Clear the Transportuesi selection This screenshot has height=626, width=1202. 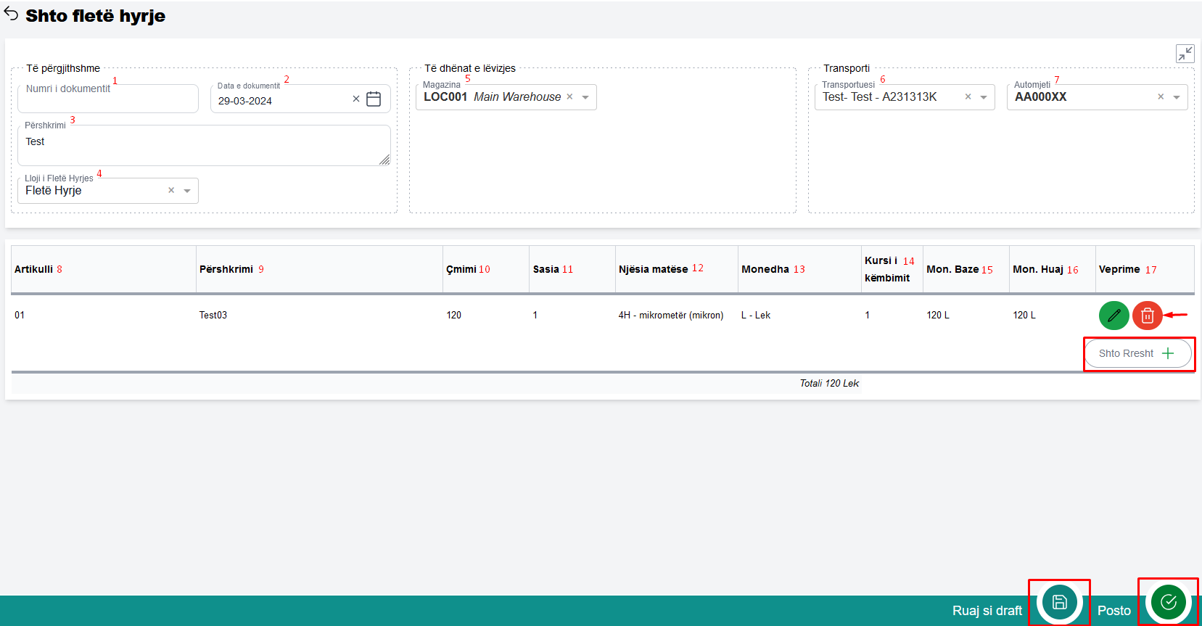coord(968,97)
